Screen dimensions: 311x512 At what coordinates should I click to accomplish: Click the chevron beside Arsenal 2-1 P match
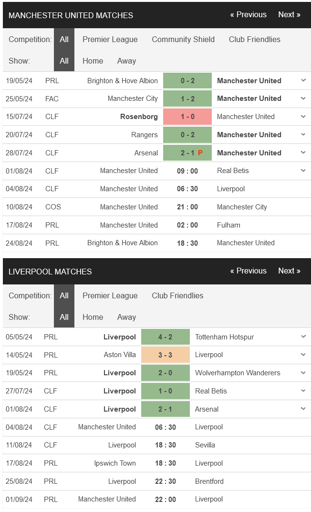click(x=303, y=153)
